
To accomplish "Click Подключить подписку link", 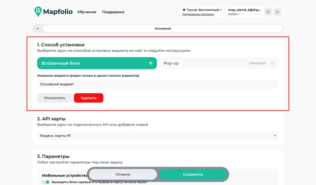I will [198, 14].
